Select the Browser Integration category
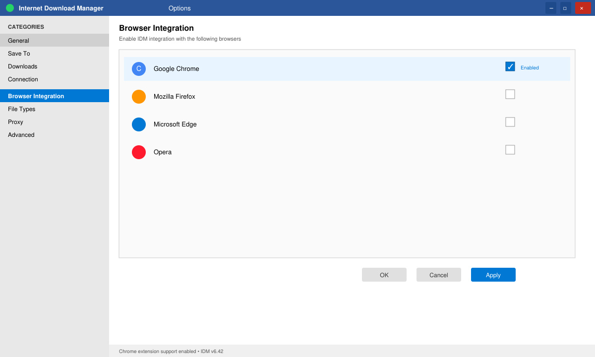This screenshot has height=357, width=595. (x=55, y=96)
